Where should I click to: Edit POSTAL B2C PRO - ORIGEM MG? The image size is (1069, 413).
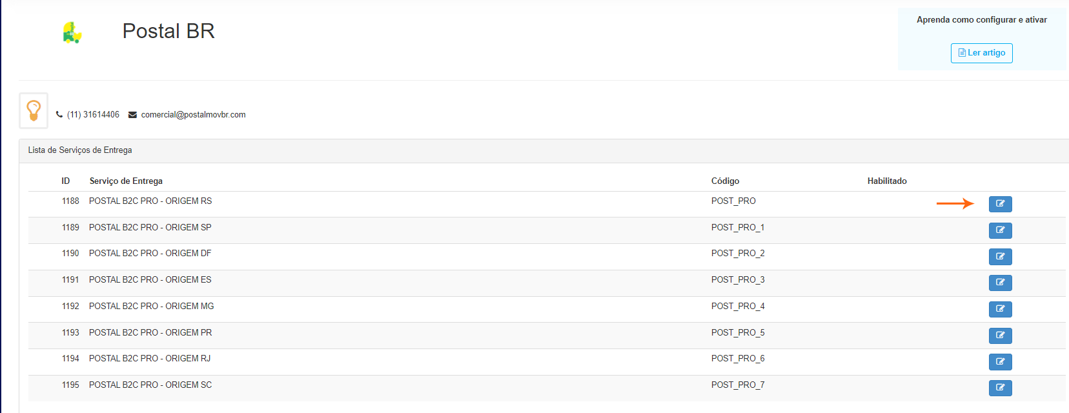point(1000,309)
